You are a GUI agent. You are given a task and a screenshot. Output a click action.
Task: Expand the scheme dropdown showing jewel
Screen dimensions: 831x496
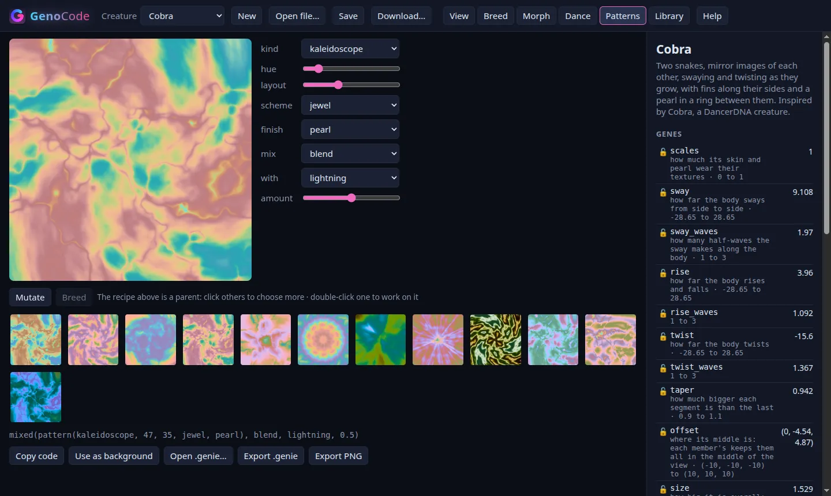pos(350,106)
